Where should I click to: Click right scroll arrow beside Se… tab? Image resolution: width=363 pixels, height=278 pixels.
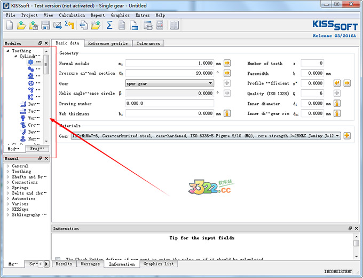click(46, 264)
